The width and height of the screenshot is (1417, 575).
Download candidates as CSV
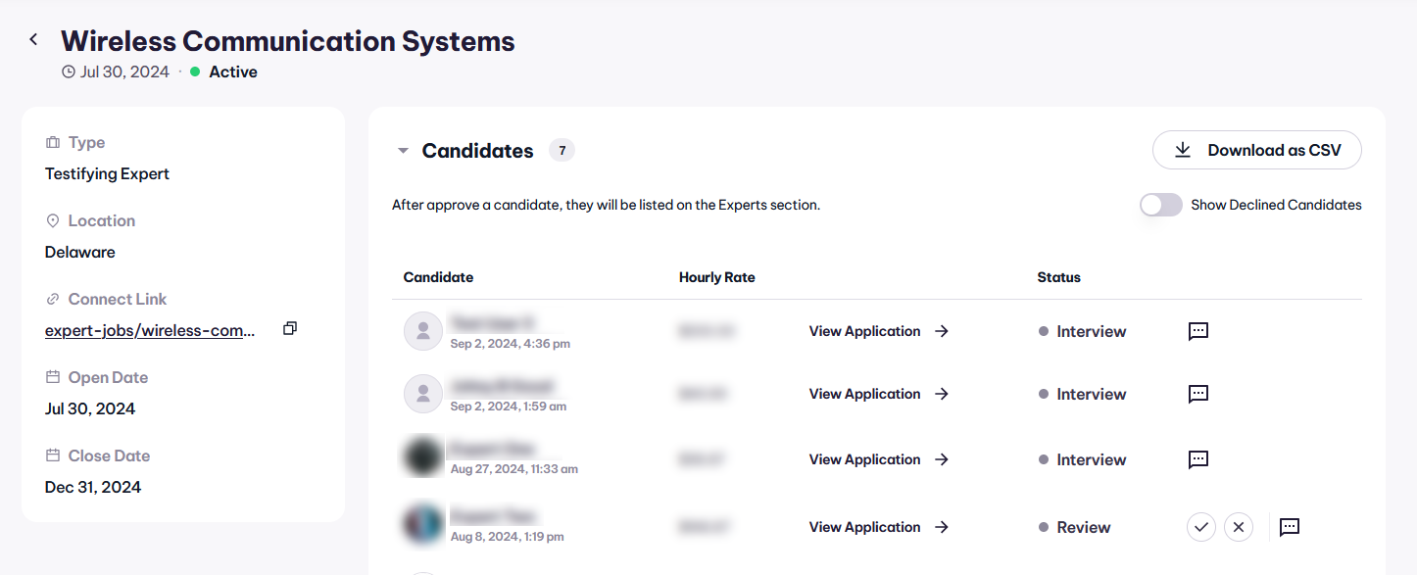[1257, 150]
